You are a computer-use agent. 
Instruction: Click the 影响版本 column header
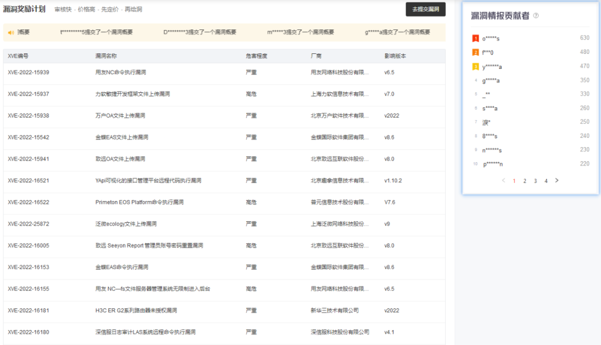coord(395,56)
